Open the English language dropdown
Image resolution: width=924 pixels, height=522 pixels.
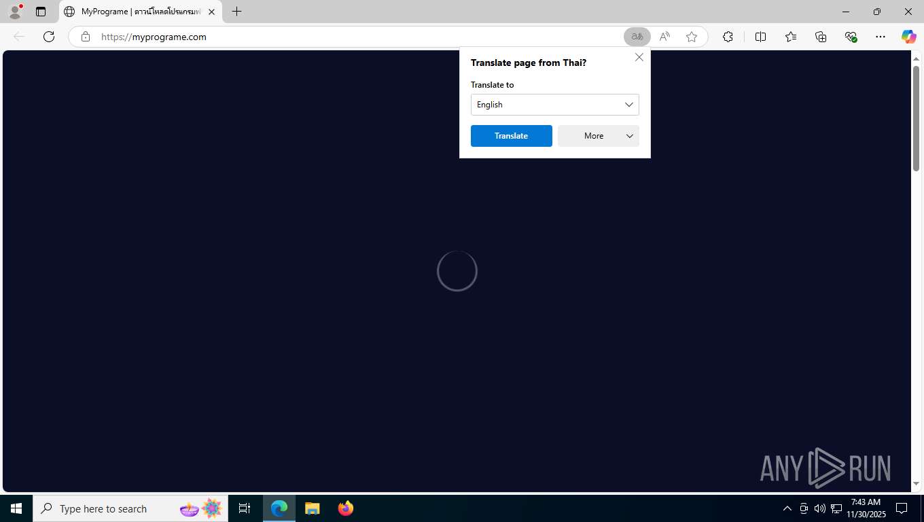click(555, 105)
